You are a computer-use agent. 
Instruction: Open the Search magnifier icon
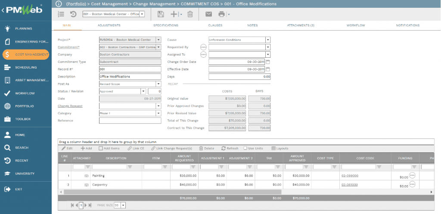pos(7,148)
